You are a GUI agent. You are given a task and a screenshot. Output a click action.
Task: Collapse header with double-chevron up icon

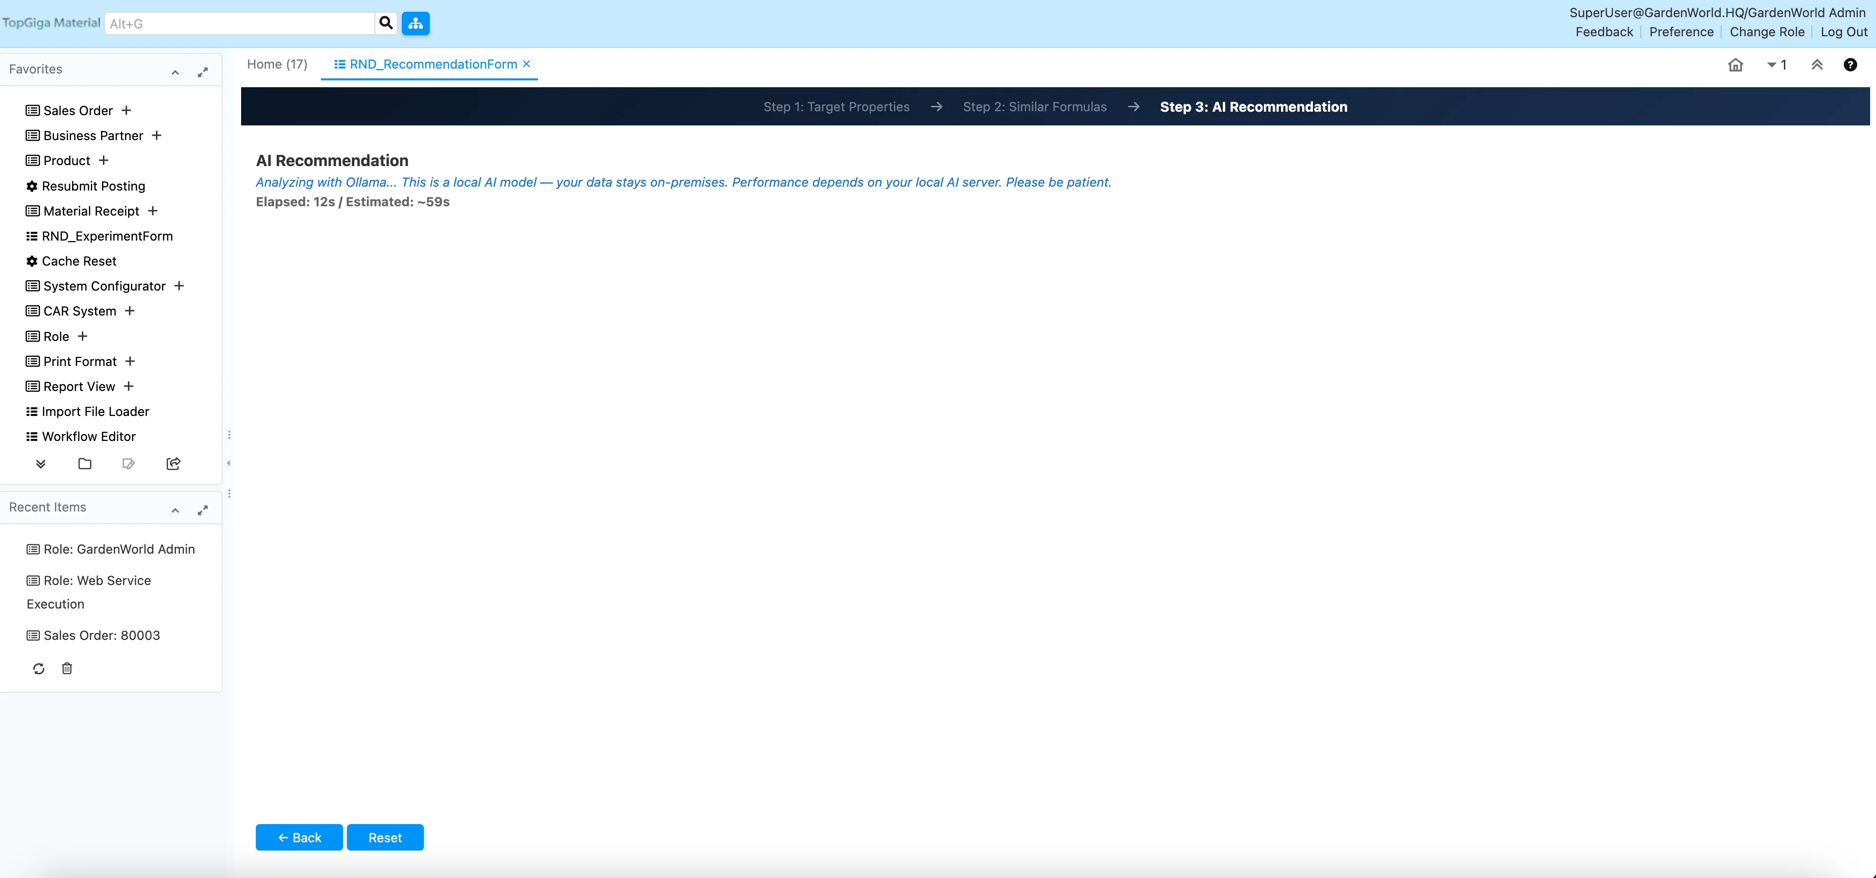(x=1817, y=65)
